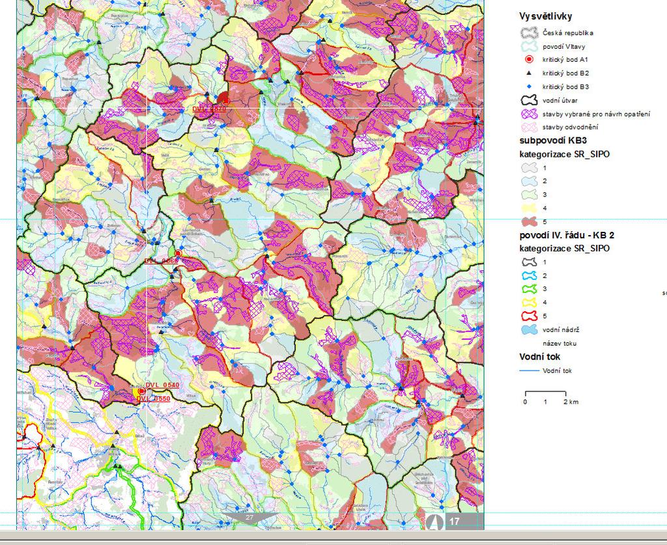Click the black triangle kritický bod B2 symbol
The width and height of the screenshot is (667, 545).
pos(529,73)
